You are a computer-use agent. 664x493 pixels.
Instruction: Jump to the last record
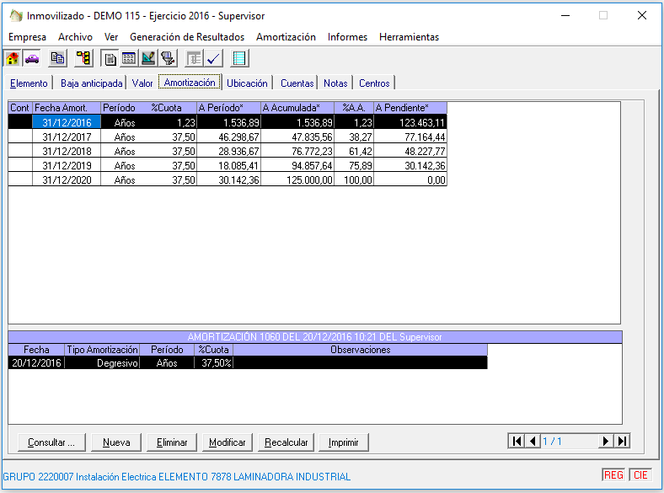tap(622, 442)
